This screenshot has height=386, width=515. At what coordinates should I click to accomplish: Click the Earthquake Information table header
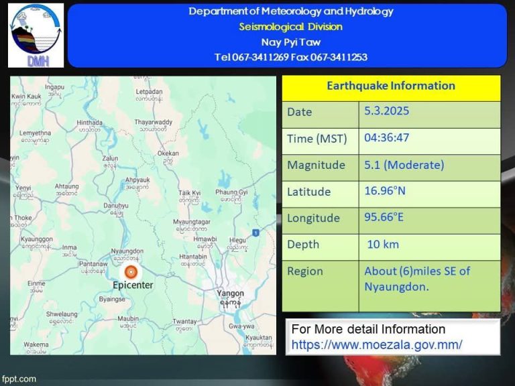[x=390, y=86]
